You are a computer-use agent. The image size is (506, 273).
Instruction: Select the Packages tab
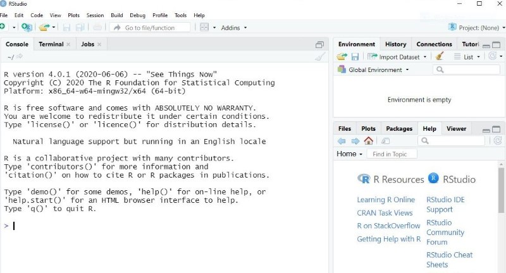coord(399,129)
